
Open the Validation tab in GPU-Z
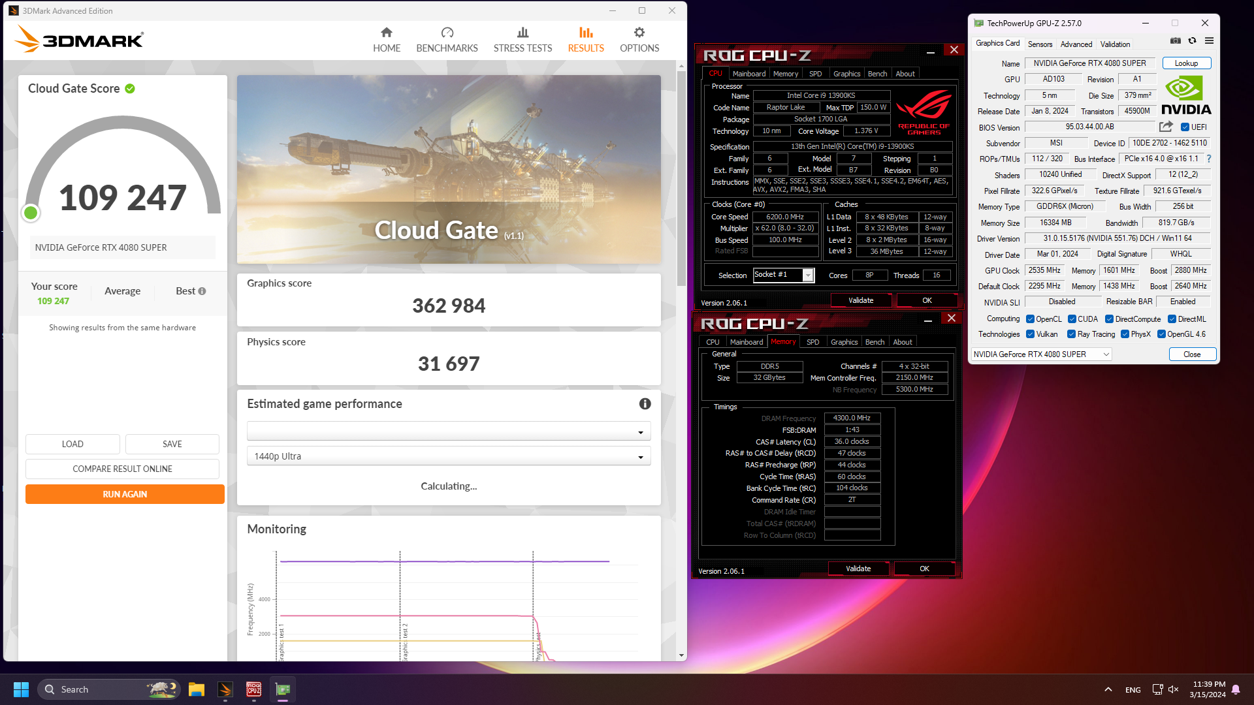click(x=1115, y=44)
